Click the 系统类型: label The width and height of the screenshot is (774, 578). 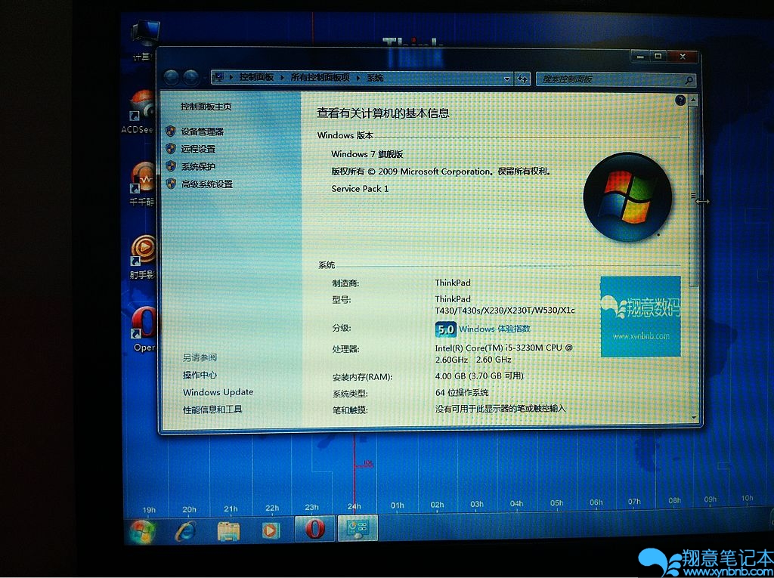coord(350,394)
